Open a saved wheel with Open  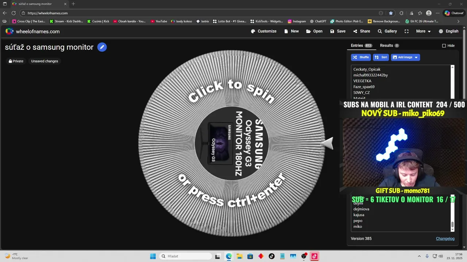pos(314,31)
